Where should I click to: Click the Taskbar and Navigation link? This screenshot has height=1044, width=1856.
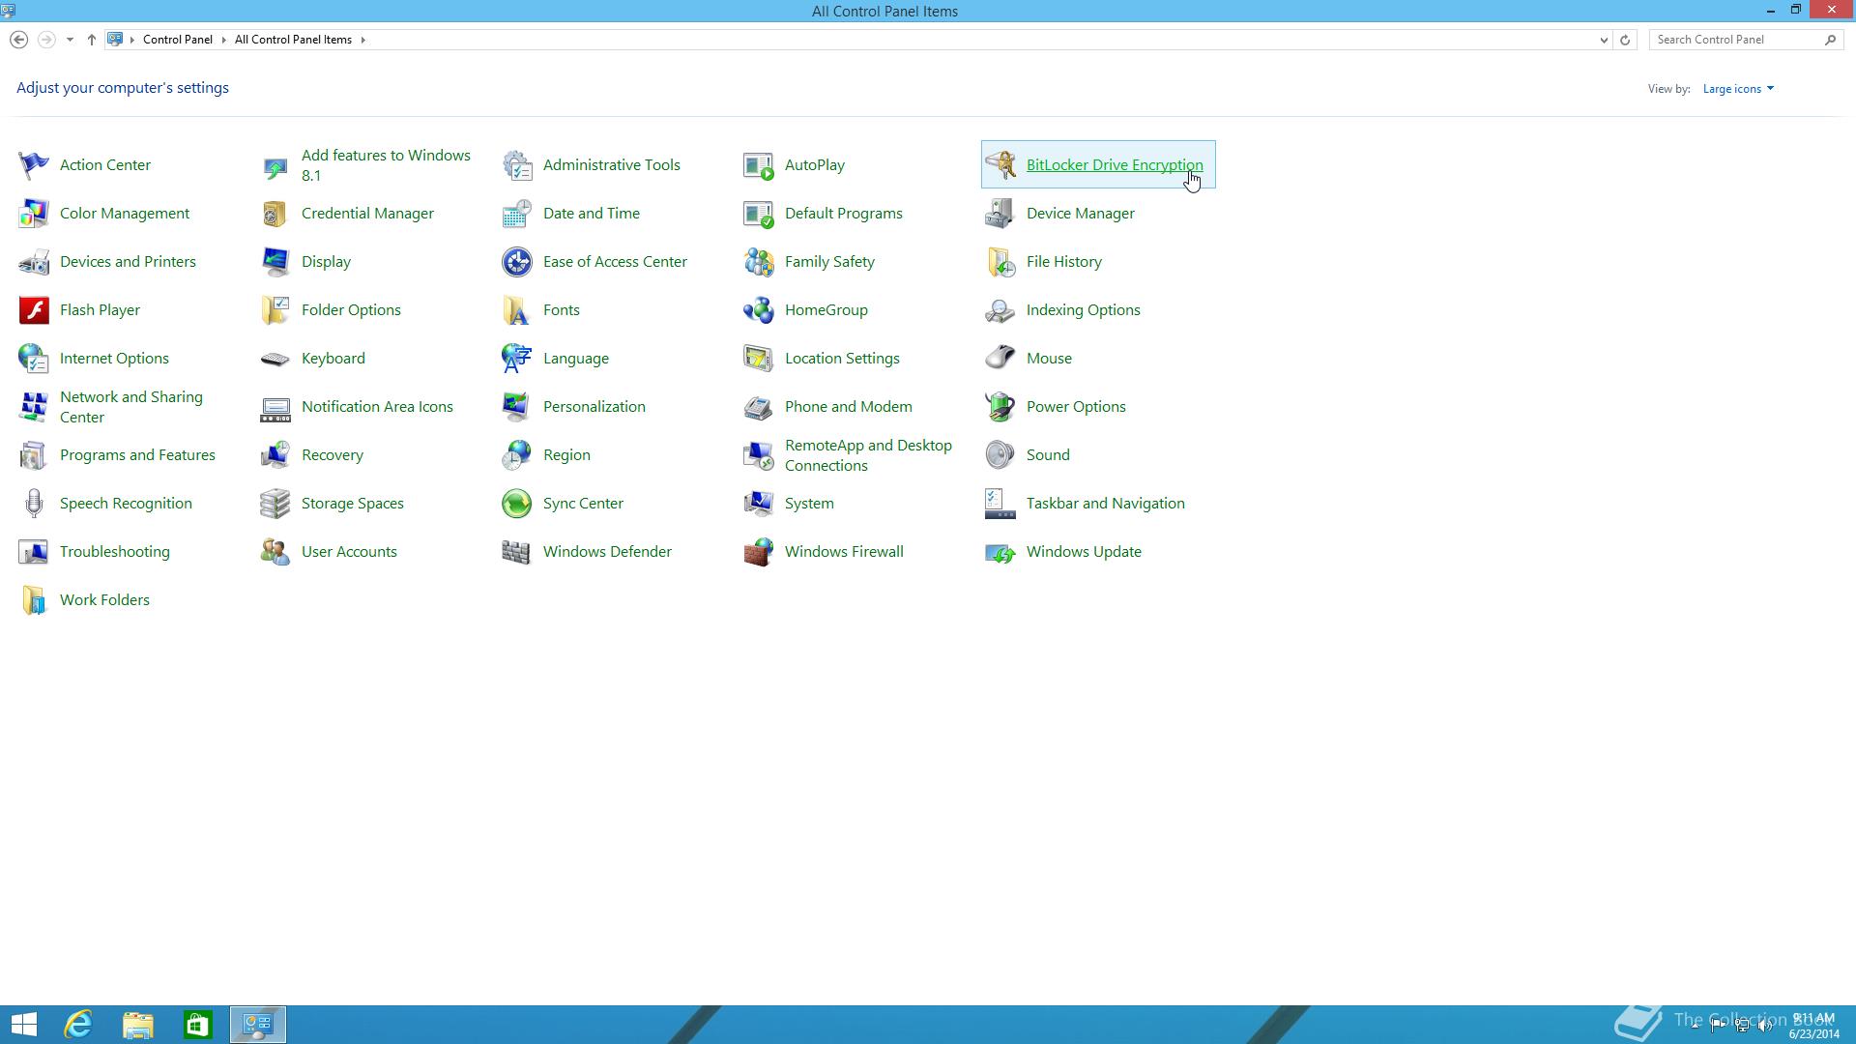point(1106,504)
